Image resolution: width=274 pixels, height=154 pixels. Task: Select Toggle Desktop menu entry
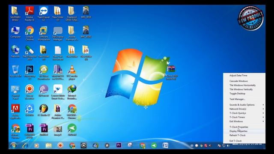pyautogui.click(x=244, y=94)
